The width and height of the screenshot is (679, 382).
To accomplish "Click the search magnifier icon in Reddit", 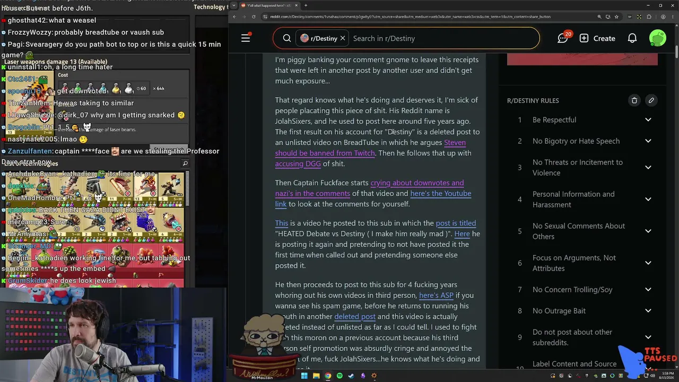I will coord(287,38).
